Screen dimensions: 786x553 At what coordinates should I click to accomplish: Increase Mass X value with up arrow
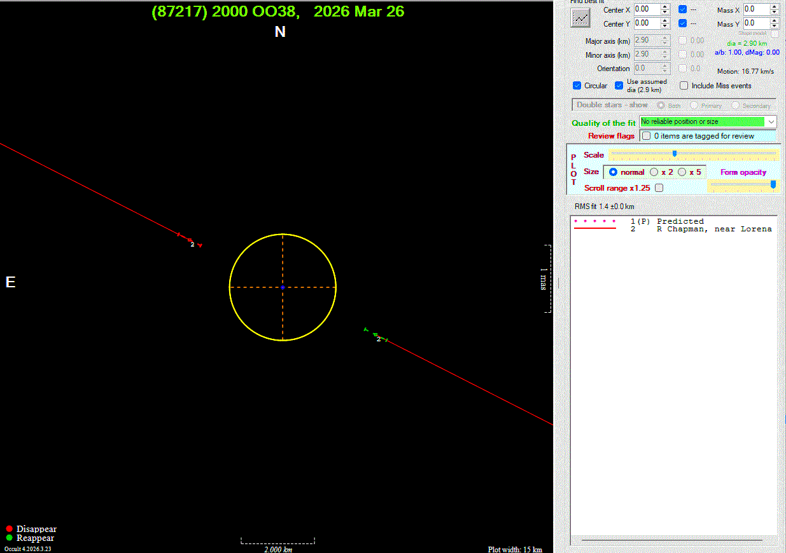[774, 7]
